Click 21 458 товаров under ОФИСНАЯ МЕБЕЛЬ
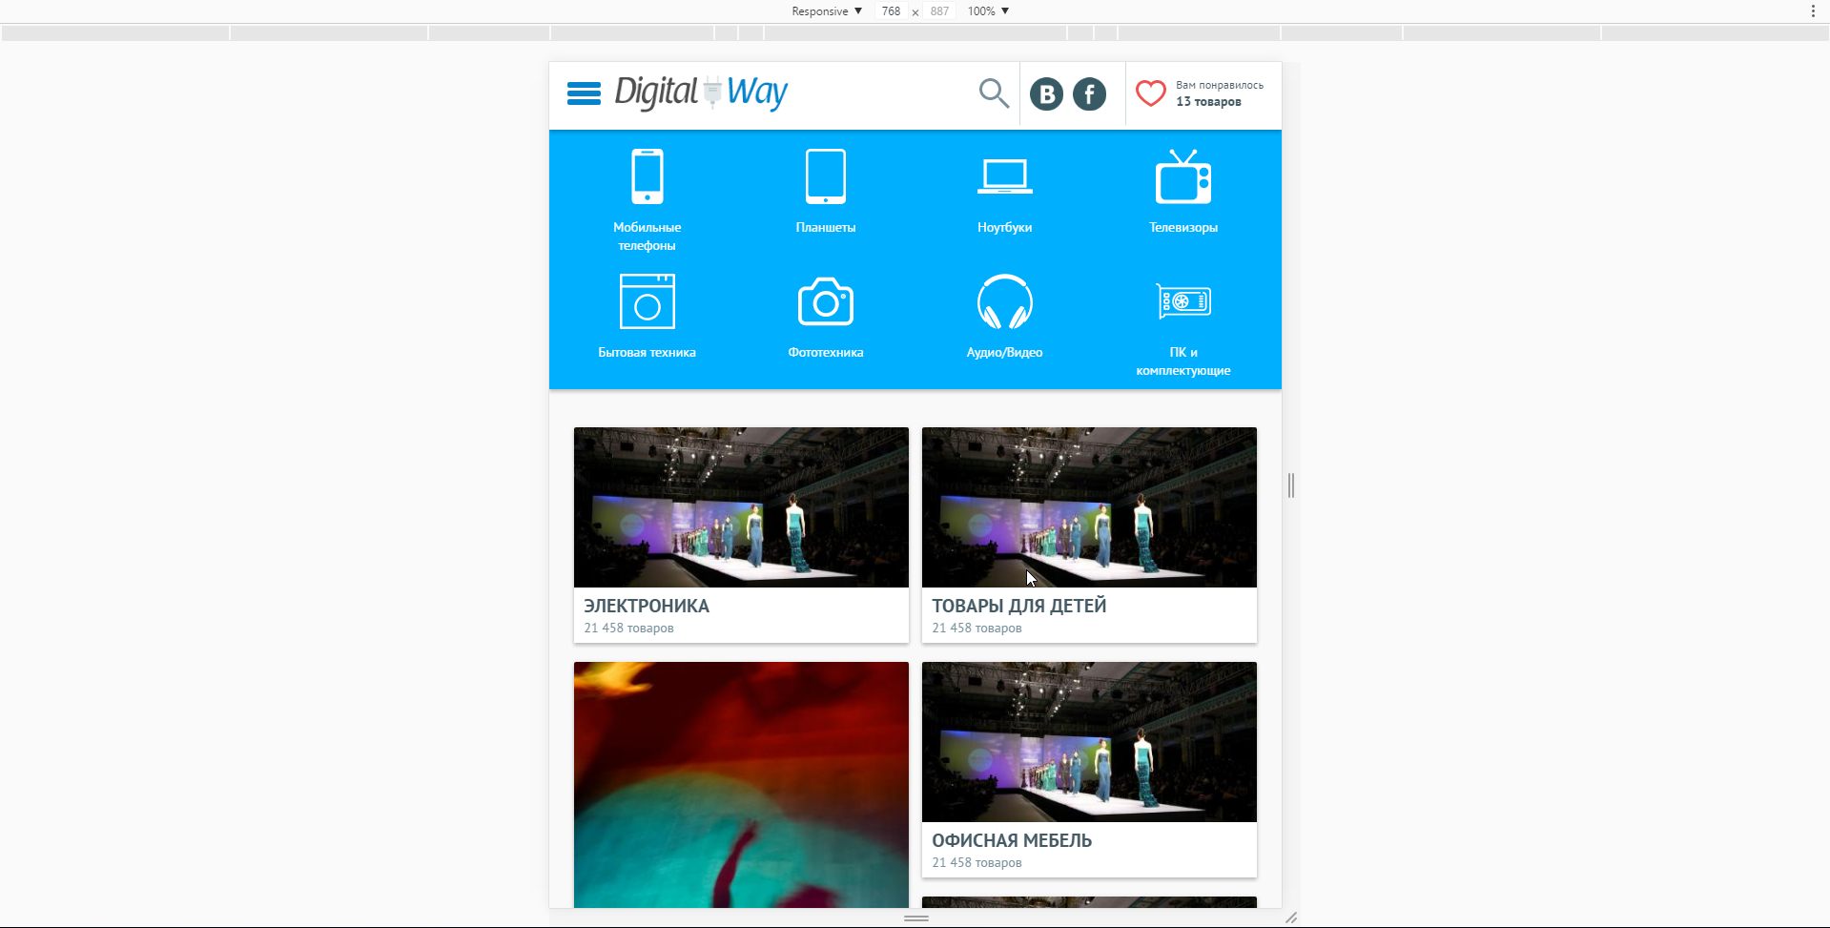 coord(977,862)
